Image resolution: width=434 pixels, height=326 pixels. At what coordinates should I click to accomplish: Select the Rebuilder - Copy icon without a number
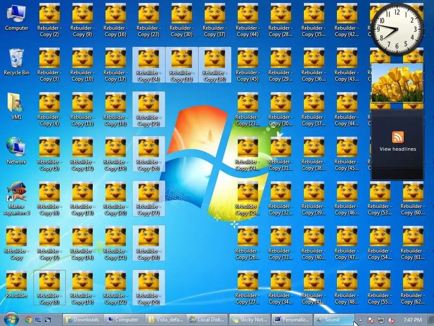click(17, 243)
